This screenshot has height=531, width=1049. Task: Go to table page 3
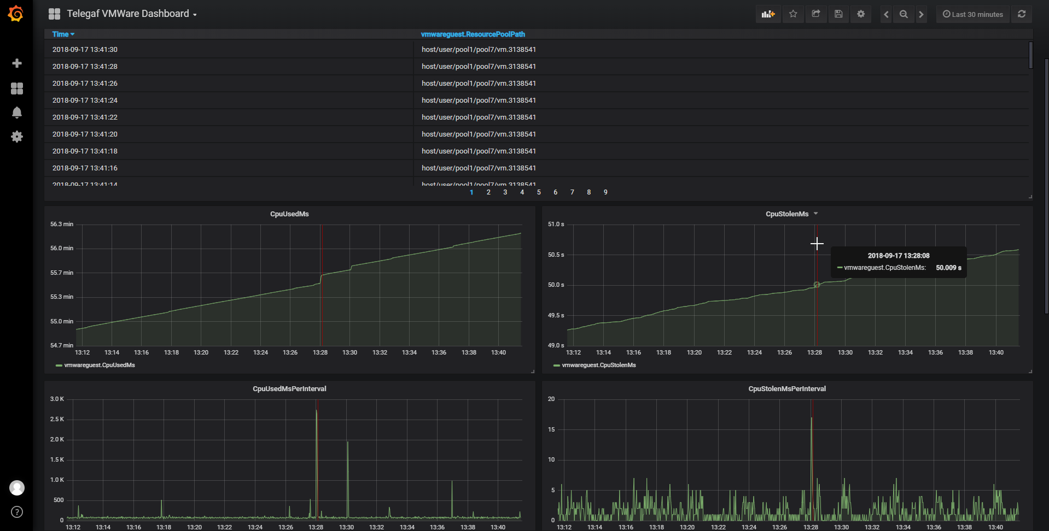click(505, 192)
